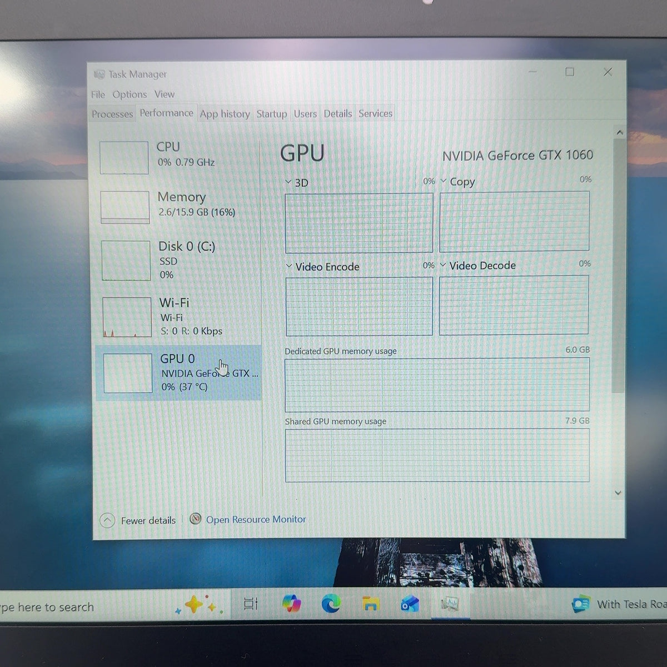
Task: Click the Shared GPU memory usage graph
Action: (x=437, y=455)
